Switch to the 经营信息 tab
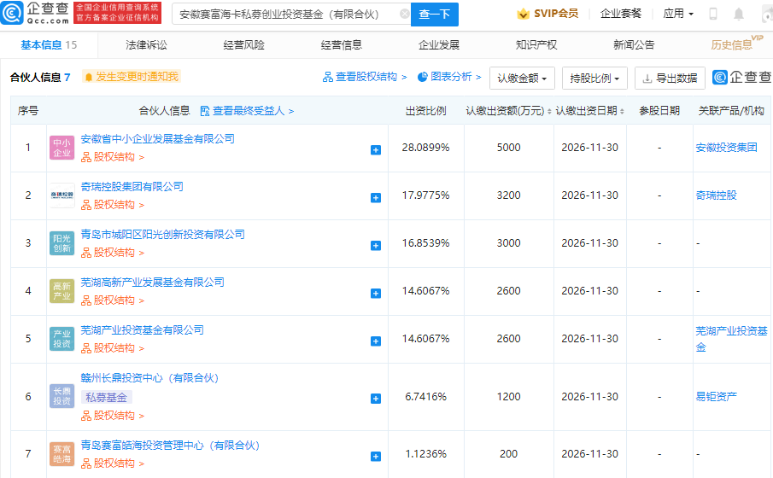The image size is (773, 478). tap(341, 45)
